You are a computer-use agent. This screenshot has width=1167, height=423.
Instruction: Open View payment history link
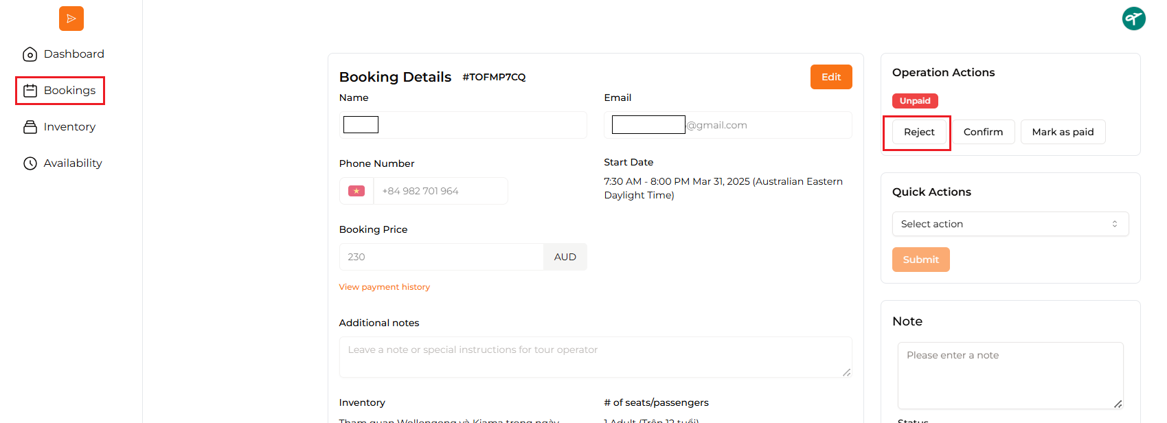pyautogui.click(x=385, y=287)
